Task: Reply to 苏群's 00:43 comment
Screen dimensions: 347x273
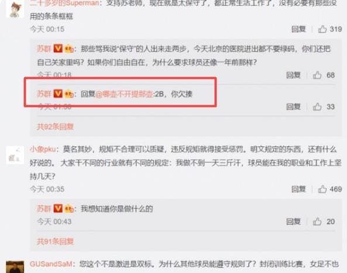Action: tap(293, 222)
